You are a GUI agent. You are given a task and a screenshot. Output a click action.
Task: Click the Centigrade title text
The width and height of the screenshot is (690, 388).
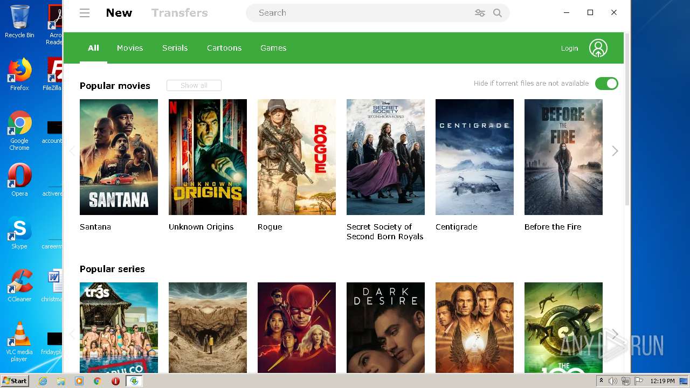[456, 227]
